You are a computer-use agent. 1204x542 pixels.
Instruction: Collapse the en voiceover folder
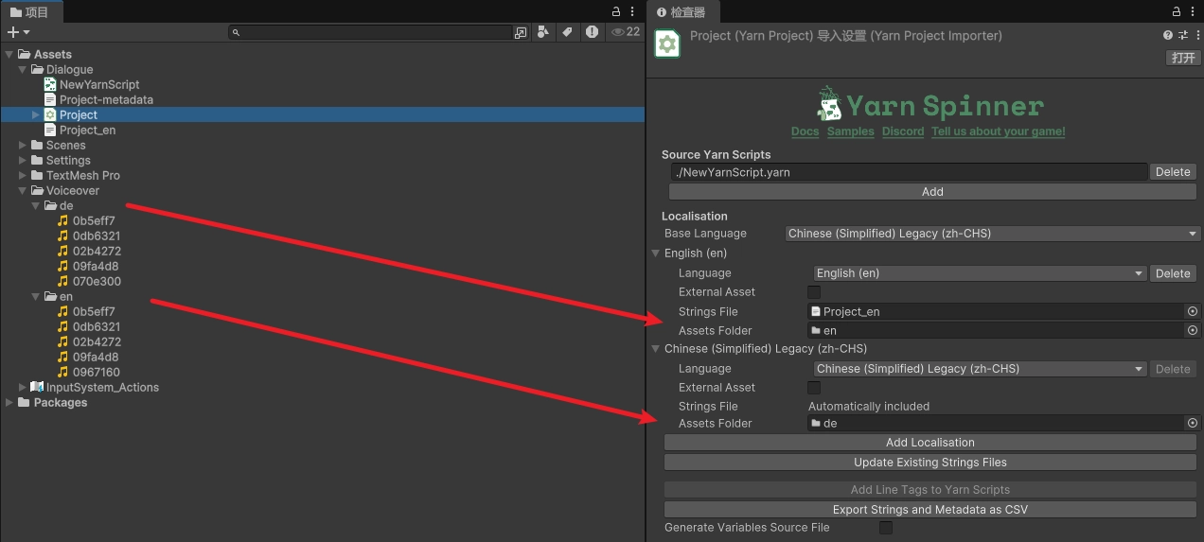36,296
